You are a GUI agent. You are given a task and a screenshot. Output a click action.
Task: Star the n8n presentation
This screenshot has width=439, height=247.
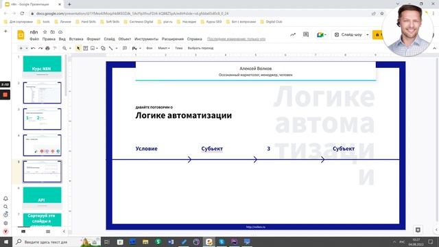click(x=45, y=32)
